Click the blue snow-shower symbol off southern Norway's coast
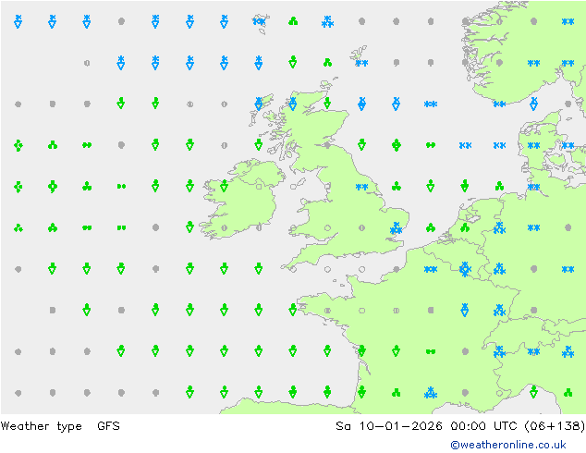Image resolution: width=586 pixels, height=453 pixels. pyautogui.click(x=533, y=104)
